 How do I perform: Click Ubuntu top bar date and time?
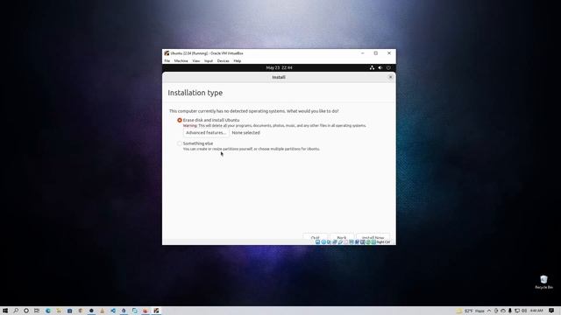tap(279, 68)
